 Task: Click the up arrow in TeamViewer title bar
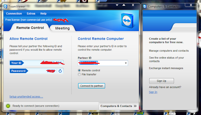[124, 5]
